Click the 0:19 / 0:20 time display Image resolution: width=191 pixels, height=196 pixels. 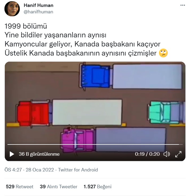(147, 154)
